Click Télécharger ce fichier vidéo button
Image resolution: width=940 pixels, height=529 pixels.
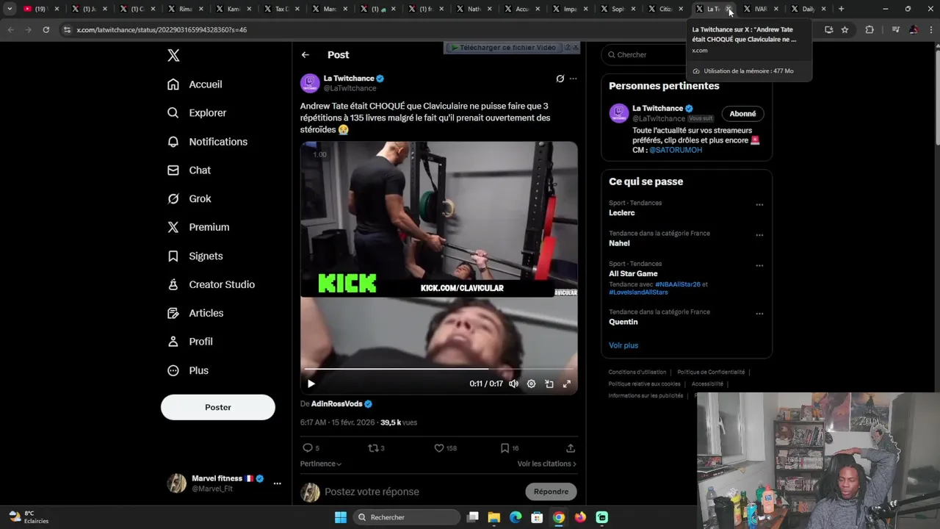tap(503, 47)
